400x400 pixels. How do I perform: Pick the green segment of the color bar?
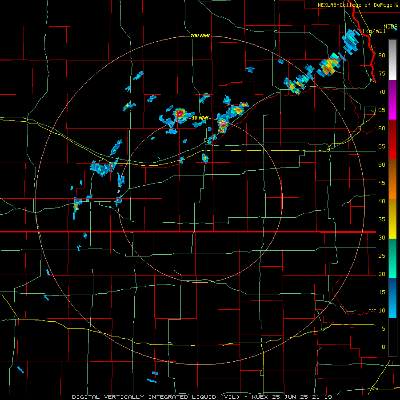(392, 258)
